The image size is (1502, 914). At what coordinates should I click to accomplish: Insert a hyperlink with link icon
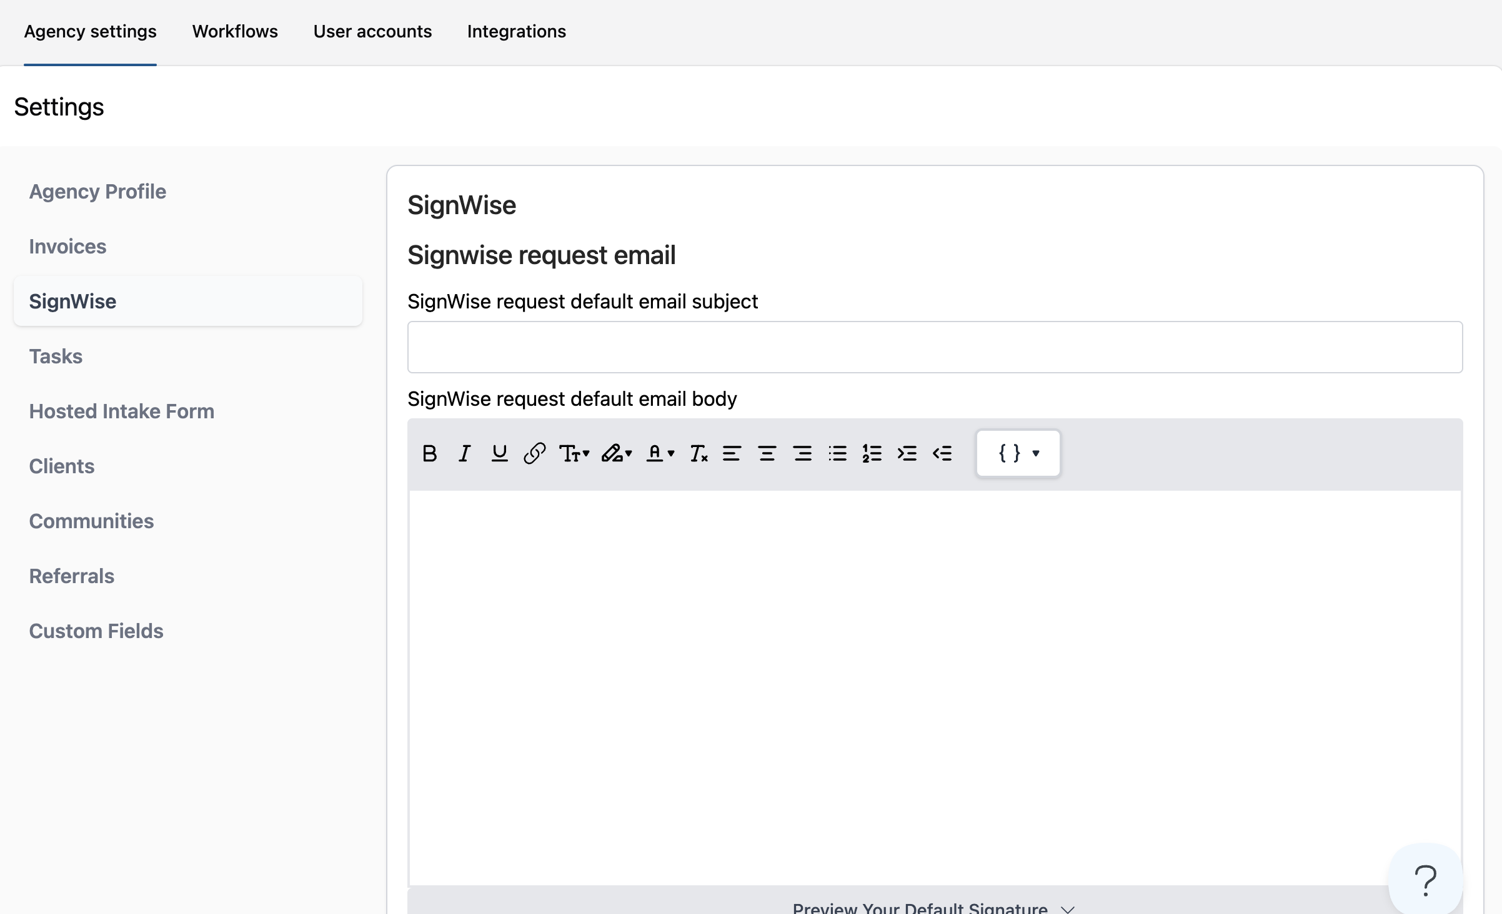[x=534, y=453]
